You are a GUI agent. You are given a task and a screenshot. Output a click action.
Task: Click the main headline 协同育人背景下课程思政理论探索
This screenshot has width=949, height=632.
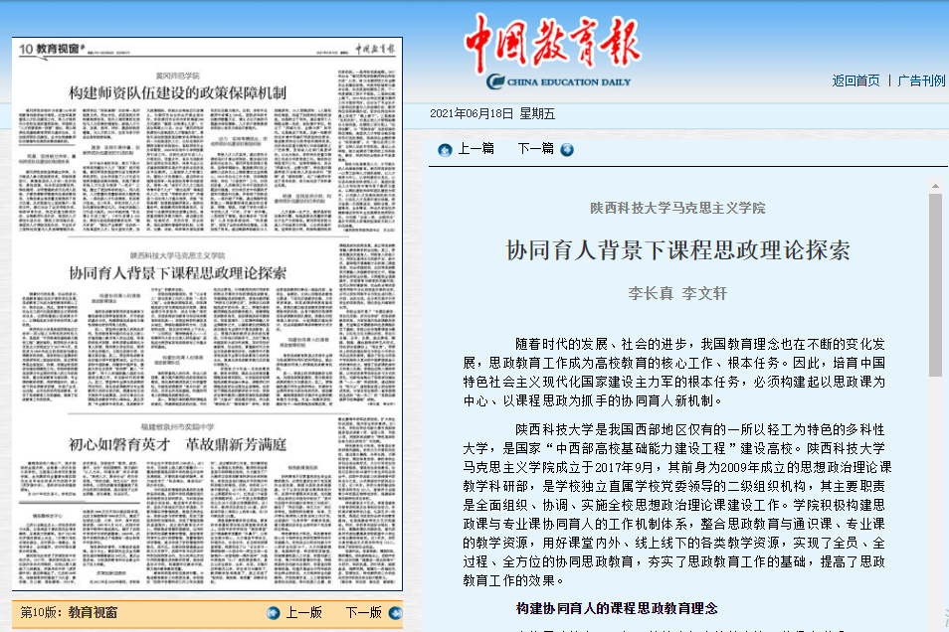tap(677, 250)
